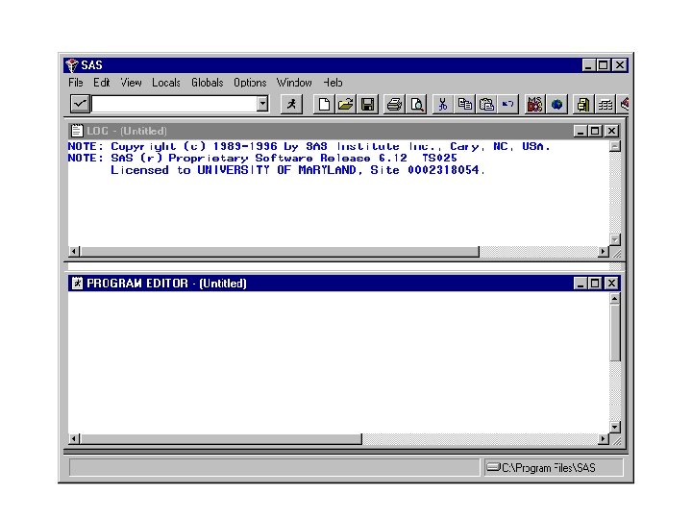Open the Edit menu
Screen dimensions: 692x519
(102, 83)
